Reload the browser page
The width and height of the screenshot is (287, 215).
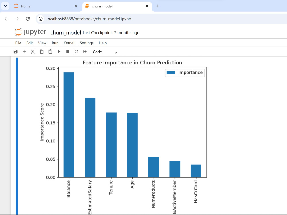28,19
